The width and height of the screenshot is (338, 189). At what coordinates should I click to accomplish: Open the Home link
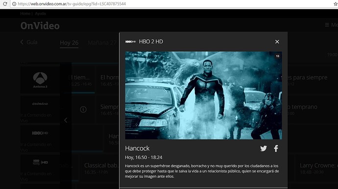pyautogui.click(x=25, y=14)
